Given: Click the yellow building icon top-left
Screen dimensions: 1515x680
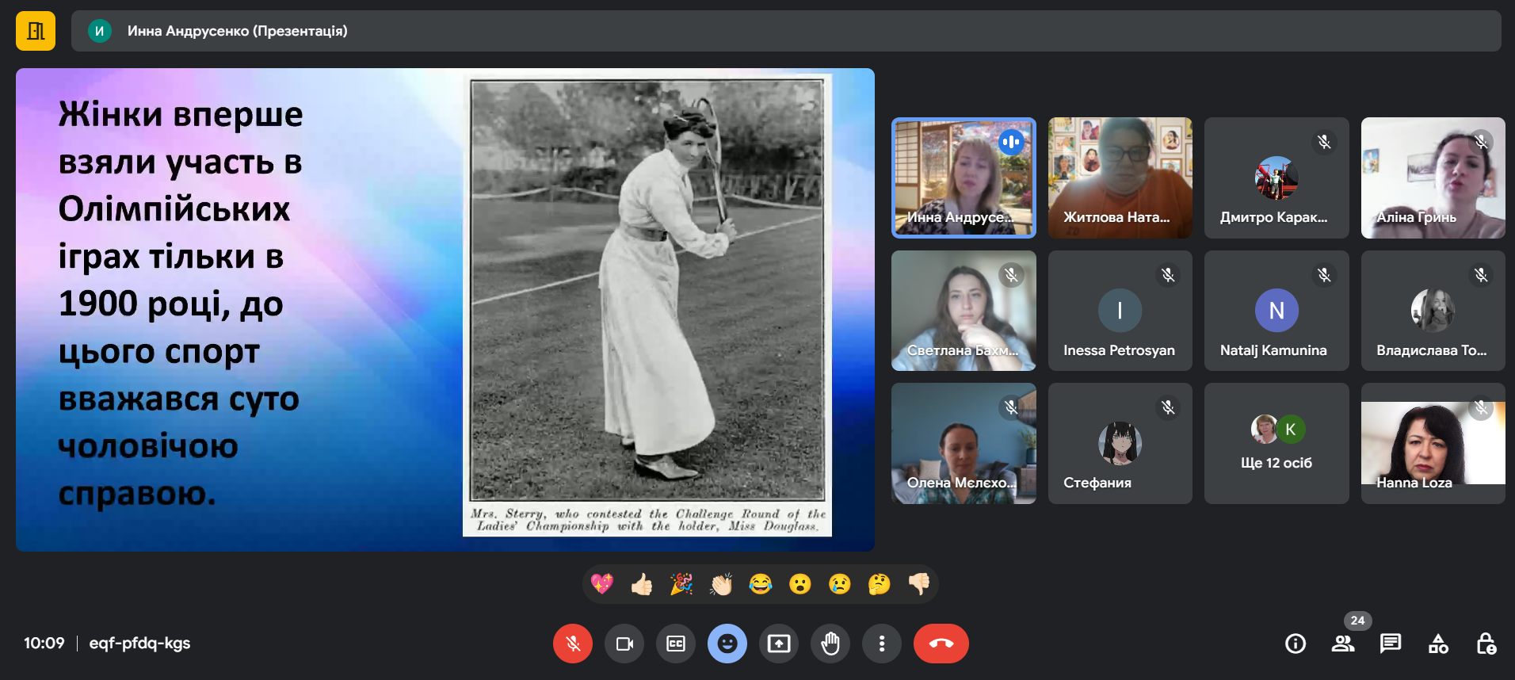Looking at the screenshot, I should tap(36, 31).
